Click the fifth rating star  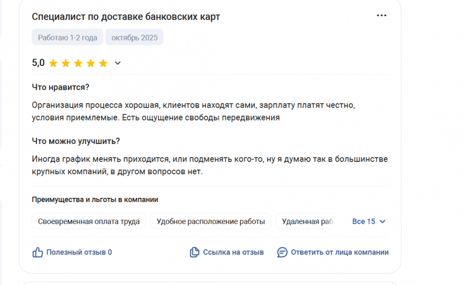103,63
